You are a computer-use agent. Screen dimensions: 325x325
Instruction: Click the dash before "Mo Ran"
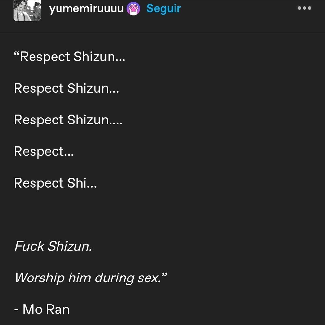[16, 310]
